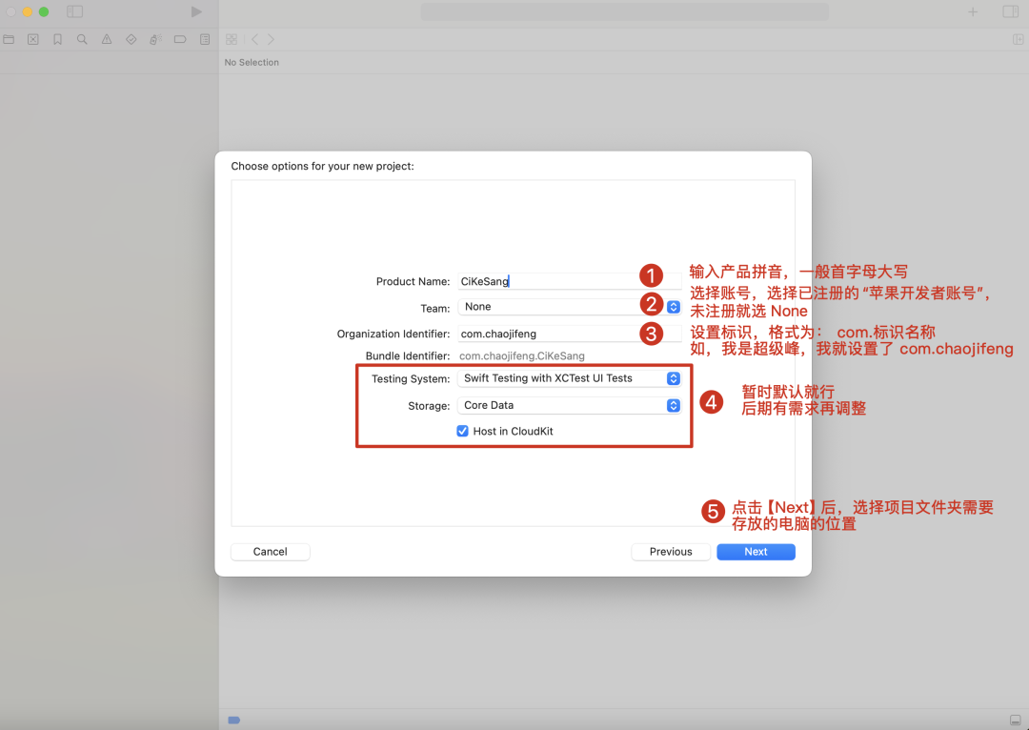Click the Cancel button
1029x730 pixels.
pos(271,552)
